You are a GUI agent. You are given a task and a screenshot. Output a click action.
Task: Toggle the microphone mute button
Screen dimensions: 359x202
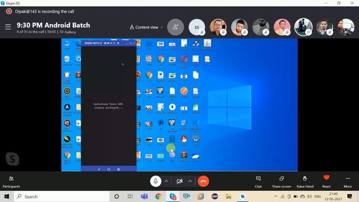tap(155, 181)
